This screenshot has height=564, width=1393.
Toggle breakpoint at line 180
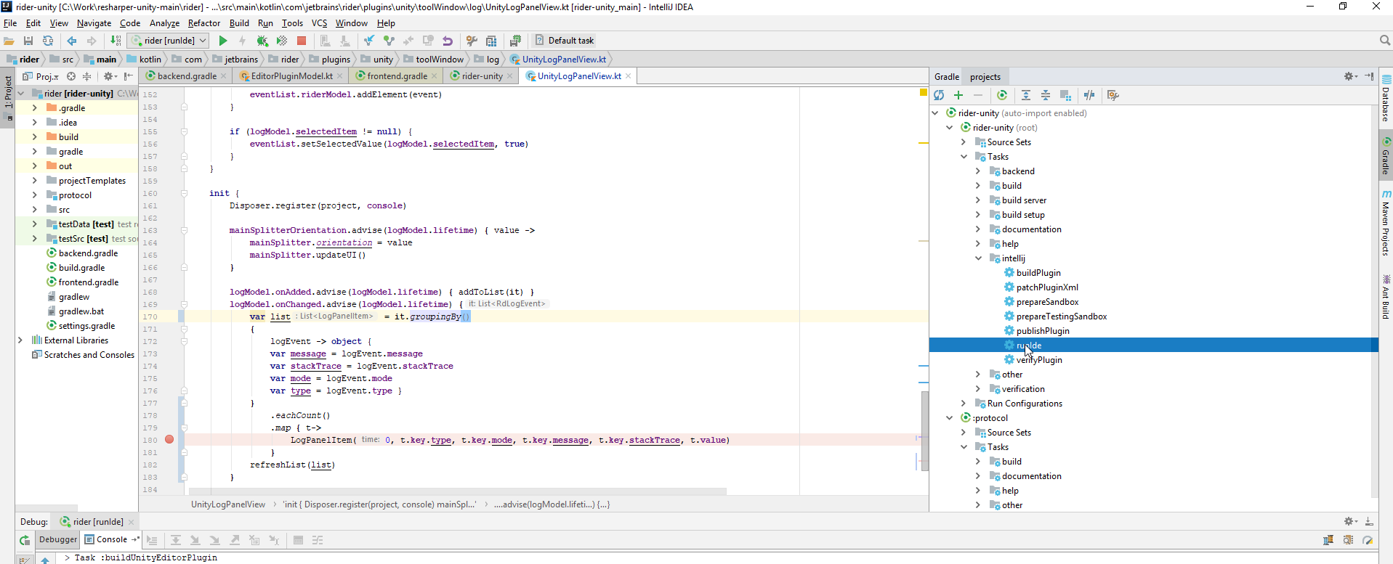169,440
